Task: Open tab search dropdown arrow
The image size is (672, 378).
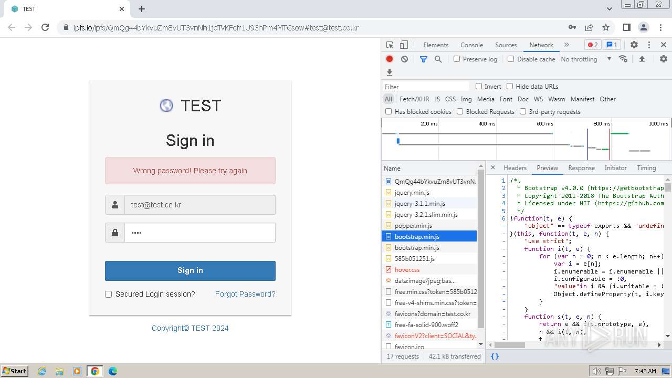Action: [610, 9]
